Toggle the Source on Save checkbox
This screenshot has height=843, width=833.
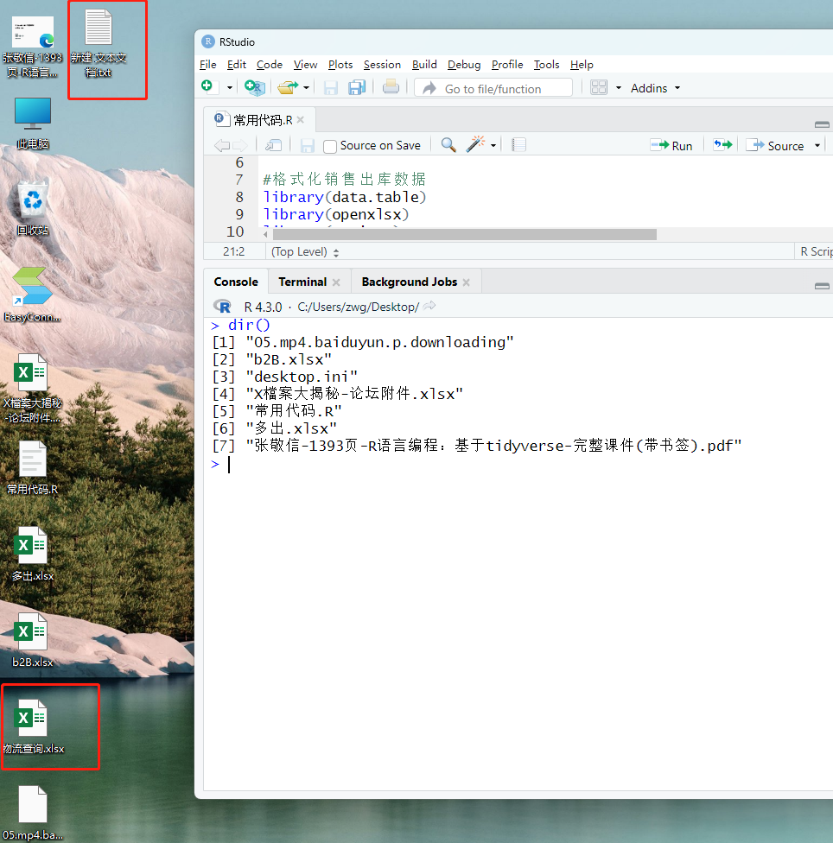pos(330,146)
